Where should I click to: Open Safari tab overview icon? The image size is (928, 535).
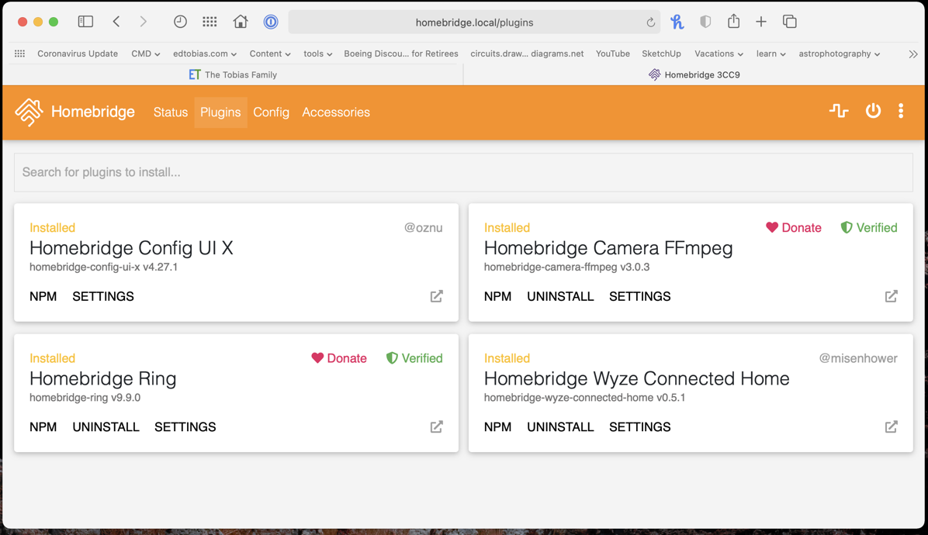tap(789, 22)
